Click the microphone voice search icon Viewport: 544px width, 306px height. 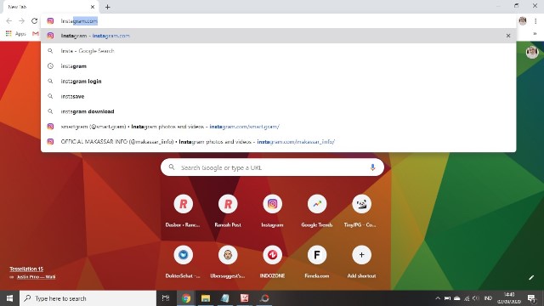[x=372, y=167]
